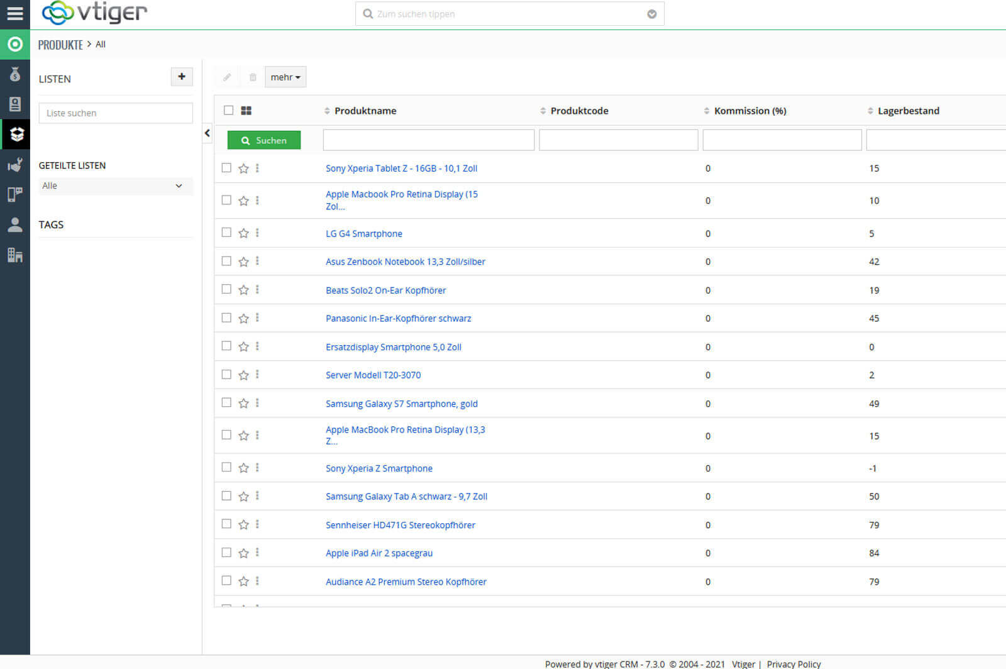Select the Apple iPad Air 2 checkbox
The width and height of the screenshot is (1006, 669).
pyautogui.click(x=226, y=553)
